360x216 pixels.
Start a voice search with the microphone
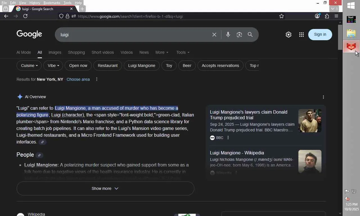coord(228,35)
